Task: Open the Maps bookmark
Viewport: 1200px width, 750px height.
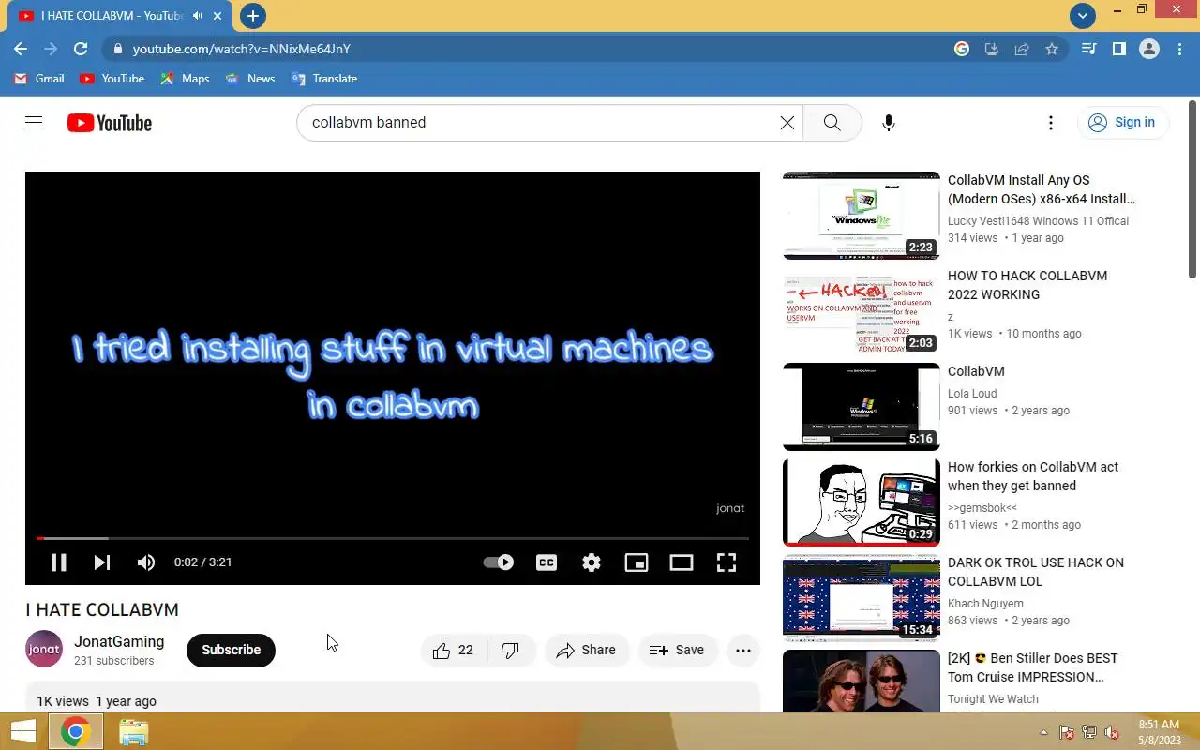Action: 185,79
